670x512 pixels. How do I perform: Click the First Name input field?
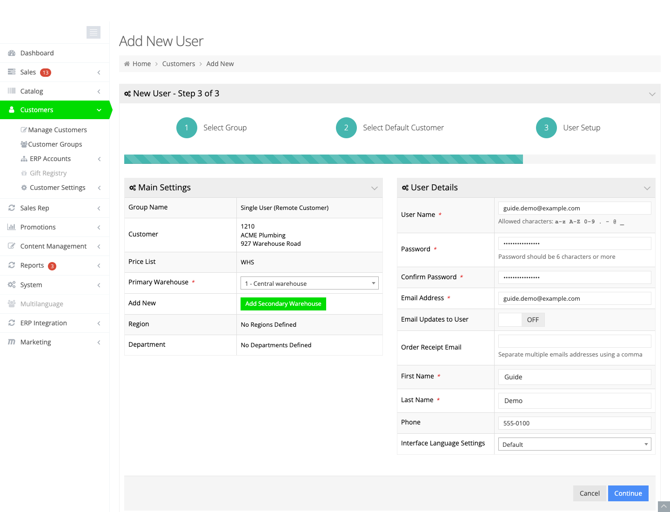click(575, 377)
